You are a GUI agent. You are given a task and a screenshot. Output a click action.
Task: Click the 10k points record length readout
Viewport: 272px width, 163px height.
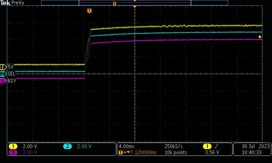[x=176, y=152]
